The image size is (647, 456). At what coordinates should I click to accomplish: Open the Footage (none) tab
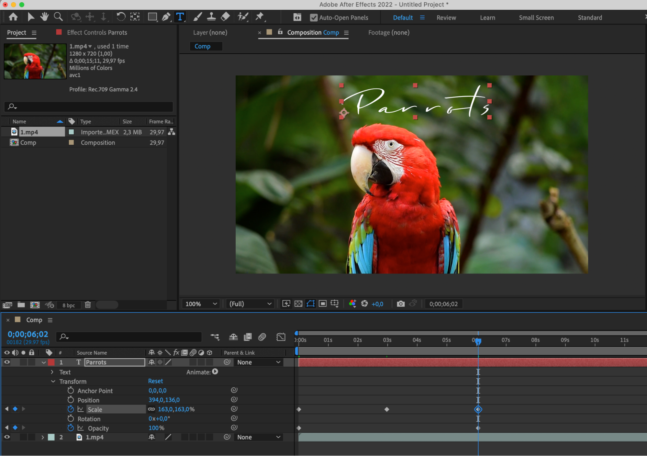tap(389, 33)
